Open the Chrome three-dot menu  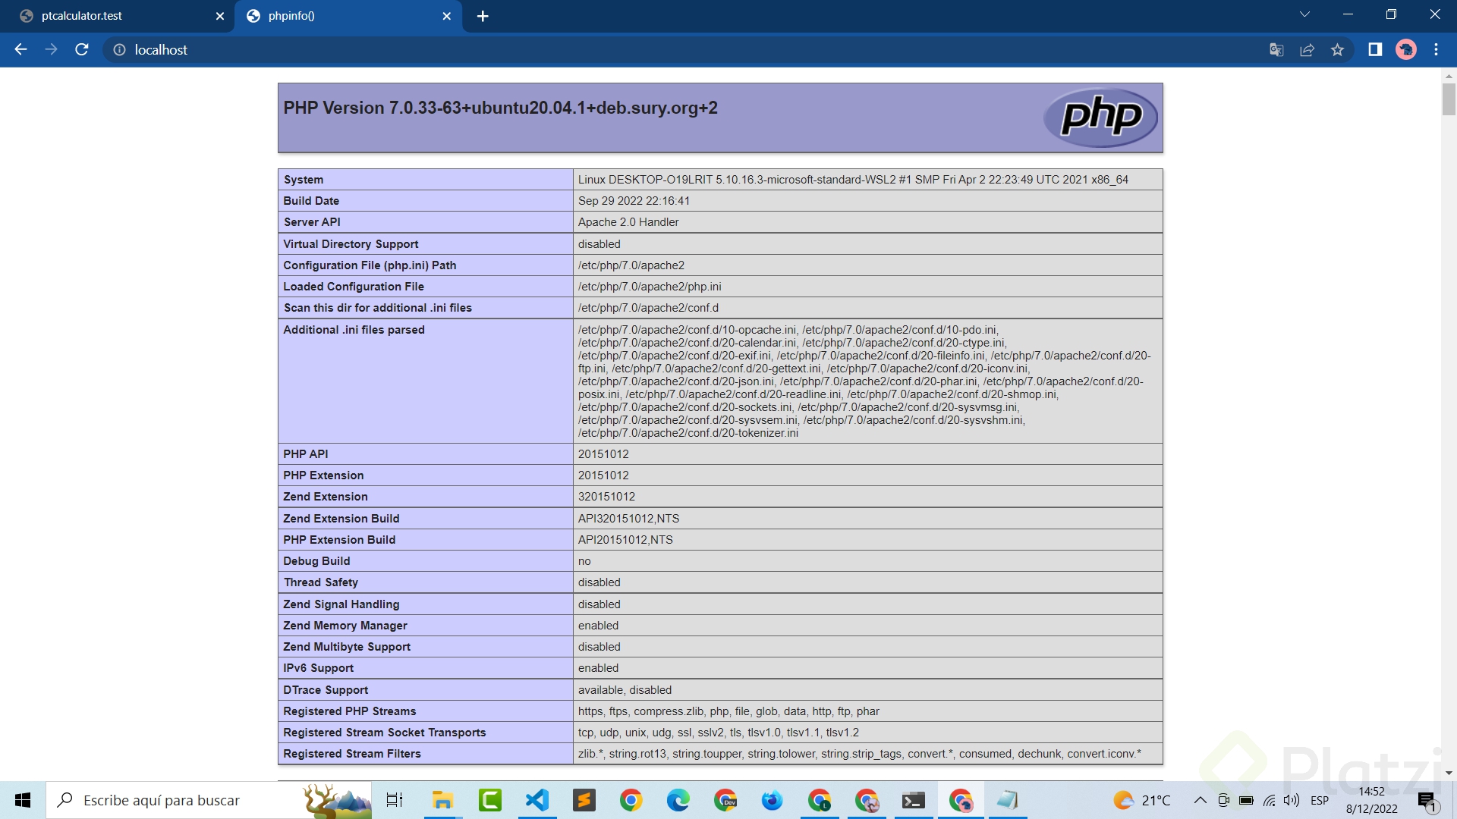coord(1436,49)
